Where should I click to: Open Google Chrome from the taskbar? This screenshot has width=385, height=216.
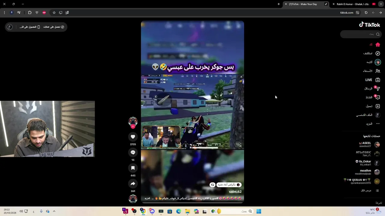click(143, 211)
